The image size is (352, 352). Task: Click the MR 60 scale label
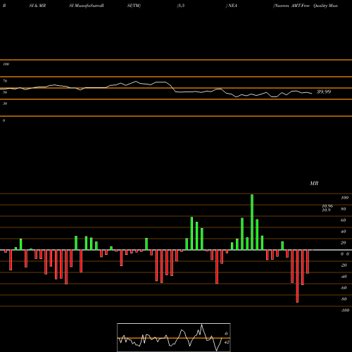343,220
